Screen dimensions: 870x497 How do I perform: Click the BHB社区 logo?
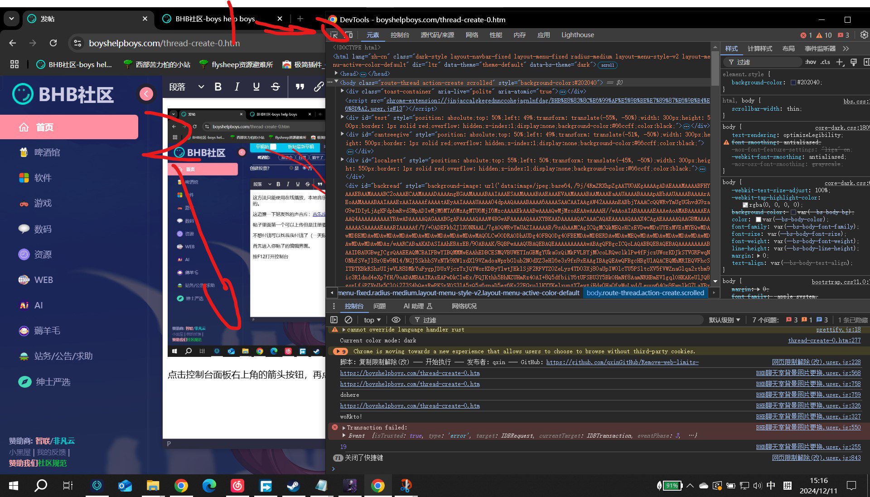pos(63,94)
